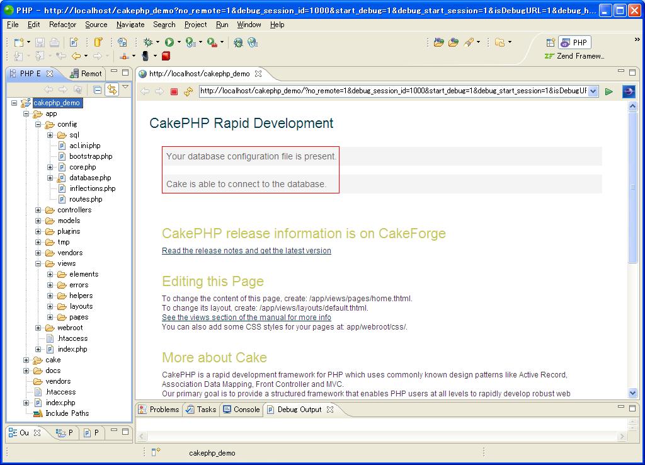Select the PHP perspective button
The height and width of the screenshot is (465, 645).
(574, 42)
